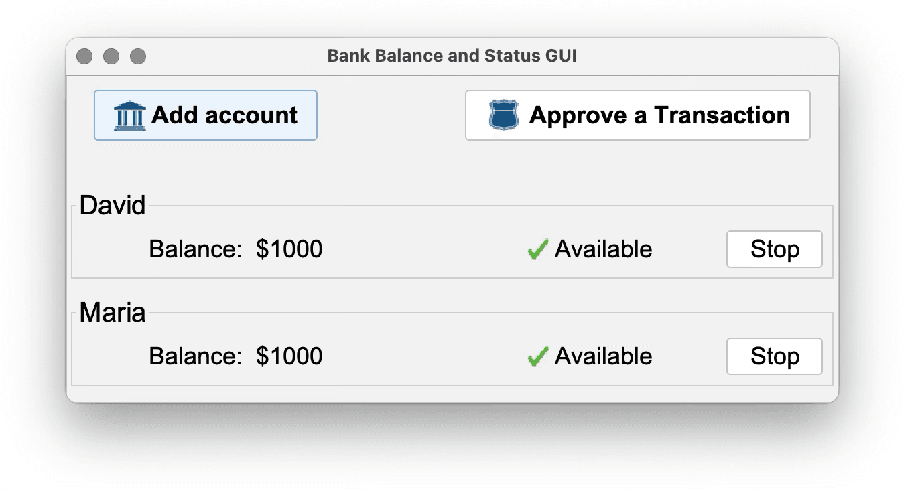Click the Bank Balance and Status GUI title

452,56
